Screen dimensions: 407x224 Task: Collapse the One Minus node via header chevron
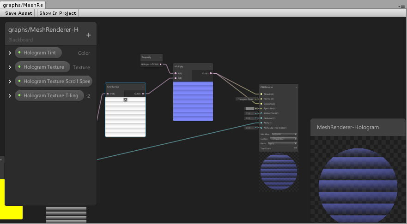143,87
